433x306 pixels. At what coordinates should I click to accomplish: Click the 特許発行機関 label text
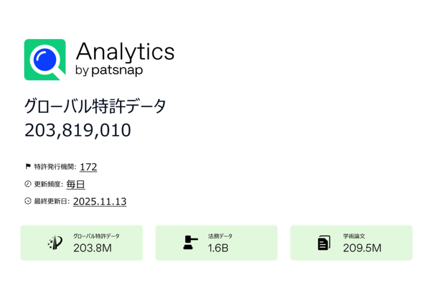pos(55,167)
